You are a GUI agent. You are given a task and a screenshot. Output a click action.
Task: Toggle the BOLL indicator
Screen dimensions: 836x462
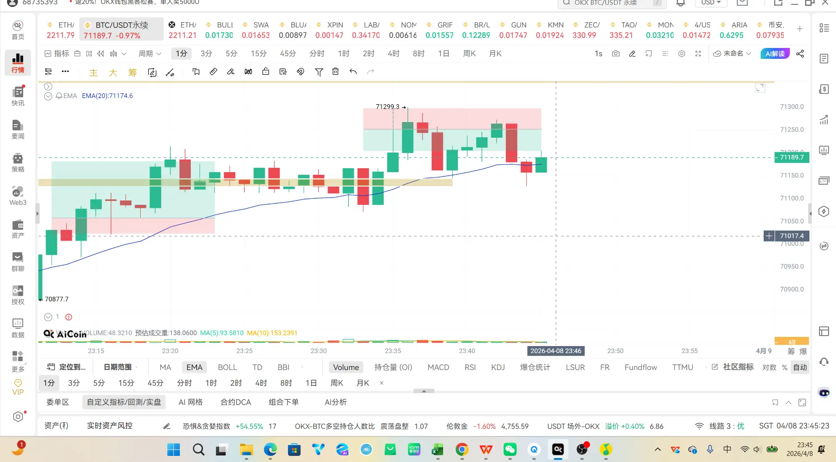[227, 367]
